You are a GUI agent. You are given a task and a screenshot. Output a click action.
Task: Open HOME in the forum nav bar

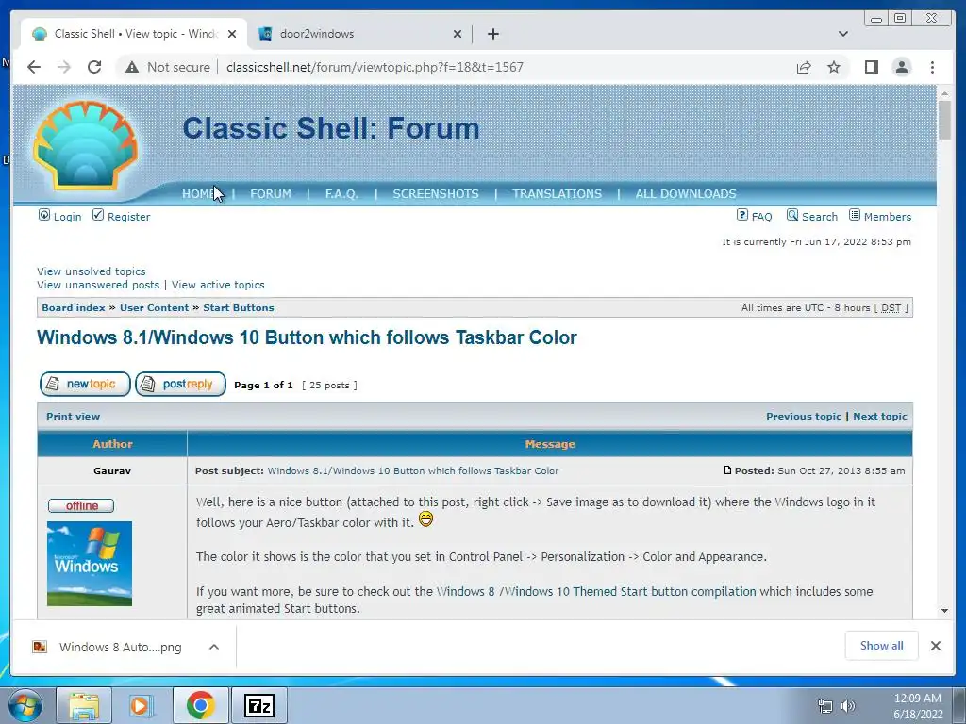click(198, 194)
